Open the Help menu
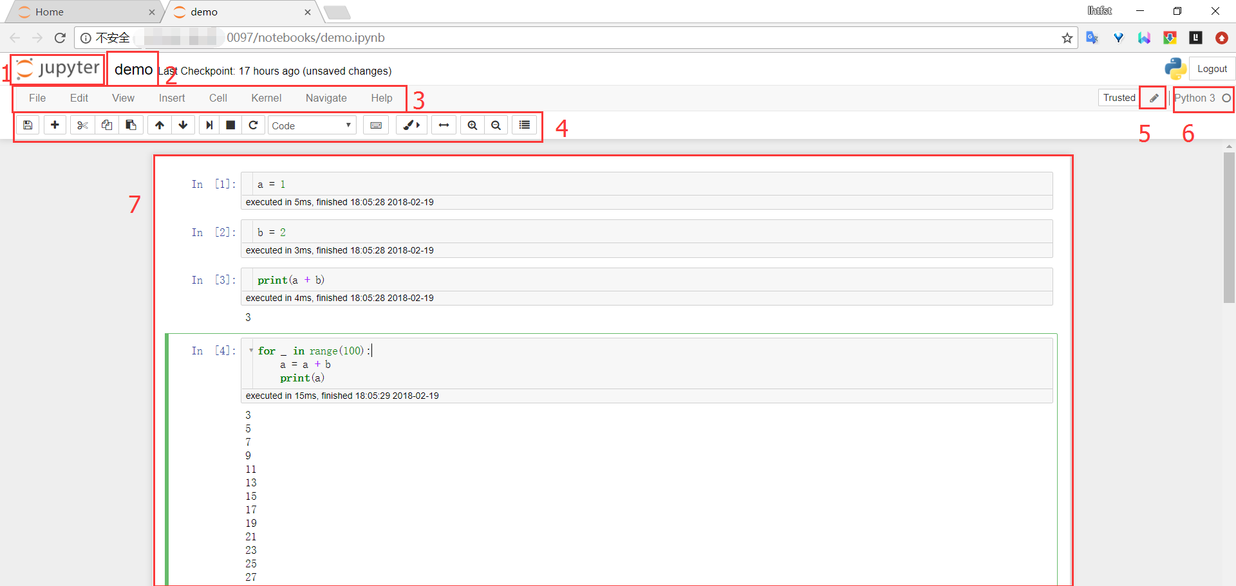 point(382,98)
